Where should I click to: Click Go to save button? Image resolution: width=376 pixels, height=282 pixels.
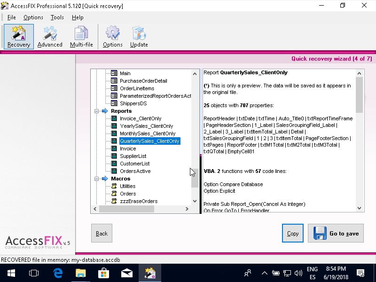pyautogui.click(x=336, y=233)
